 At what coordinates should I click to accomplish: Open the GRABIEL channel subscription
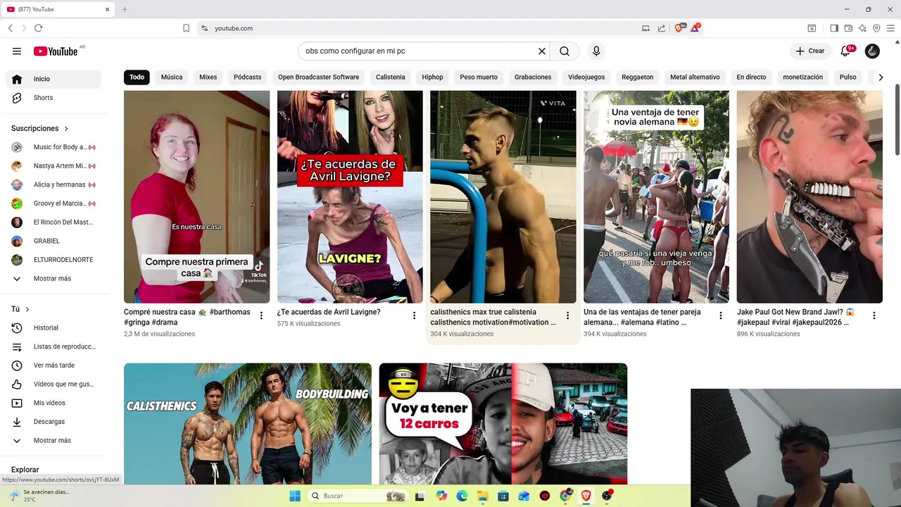[x=53, y=241]
